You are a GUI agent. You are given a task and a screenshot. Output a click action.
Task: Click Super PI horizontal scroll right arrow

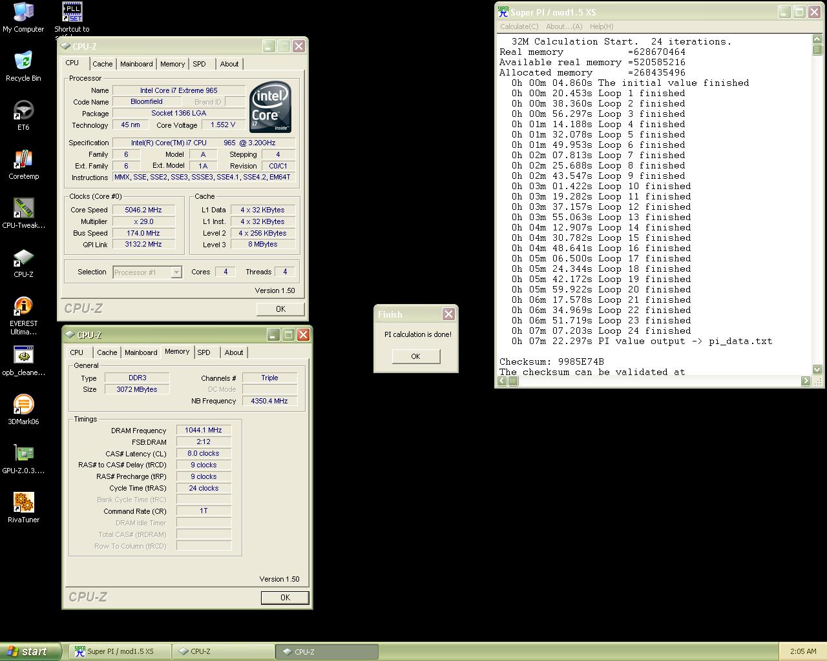[x=806, y=381]
